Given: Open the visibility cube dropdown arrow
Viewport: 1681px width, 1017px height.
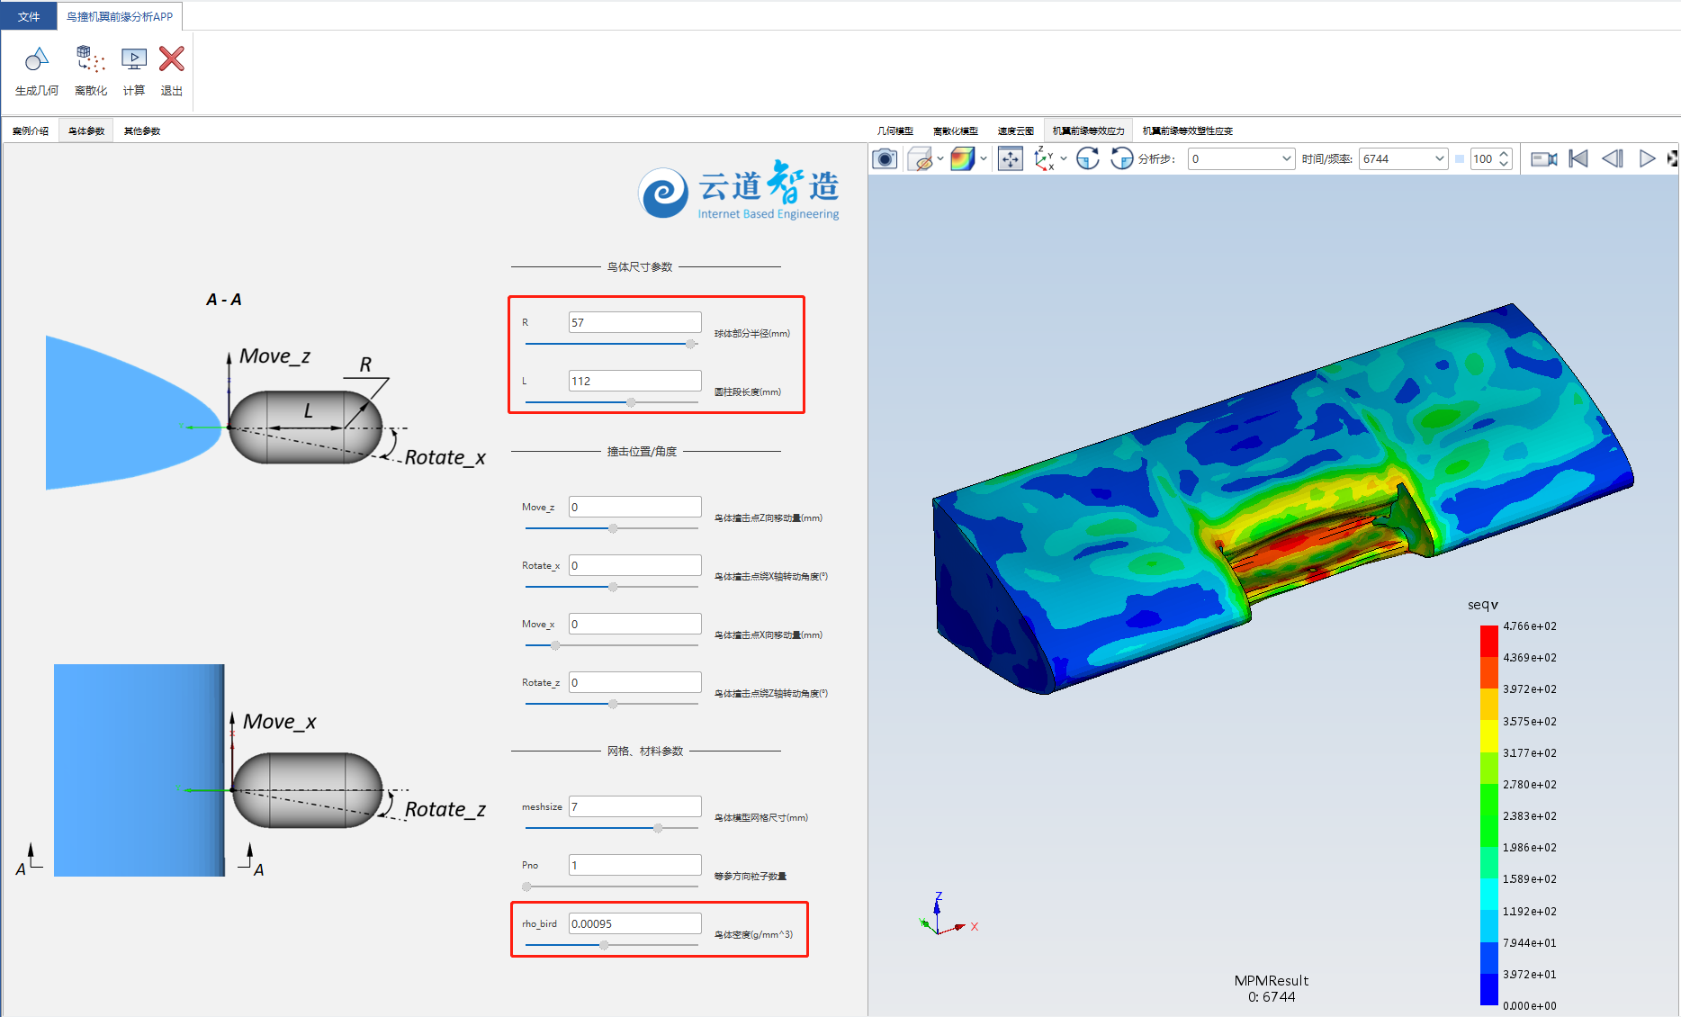Looking at the screenshot, I should click(x=940, y=159).
